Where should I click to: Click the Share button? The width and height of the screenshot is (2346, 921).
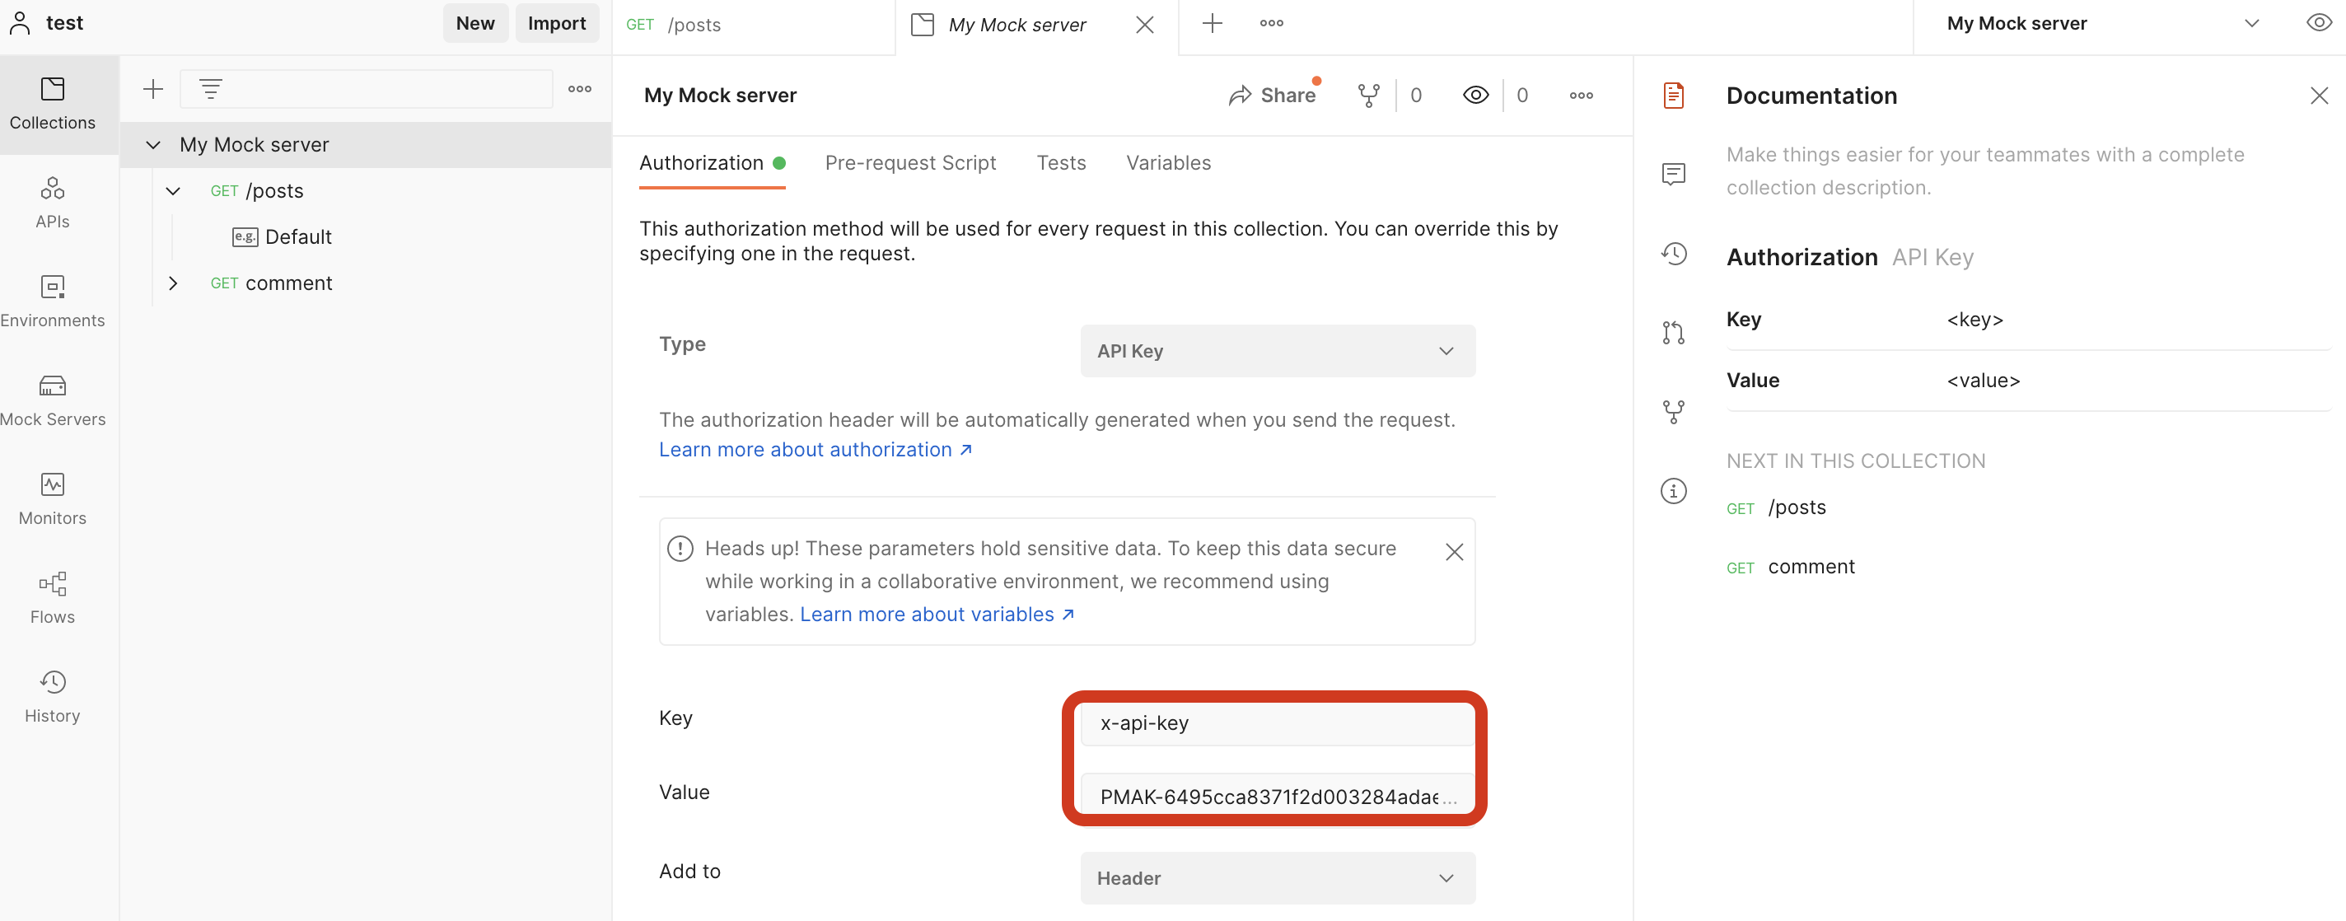click(1273, 96)
